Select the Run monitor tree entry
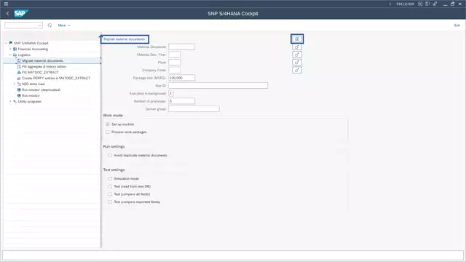 pos(31,95)
